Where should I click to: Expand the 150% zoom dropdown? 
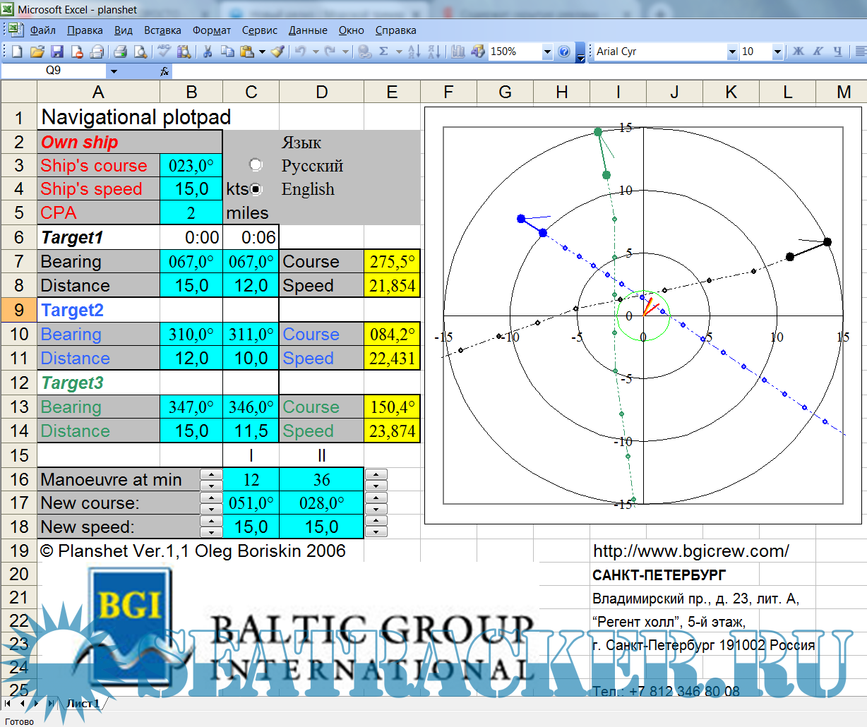(x=546, y=52)
